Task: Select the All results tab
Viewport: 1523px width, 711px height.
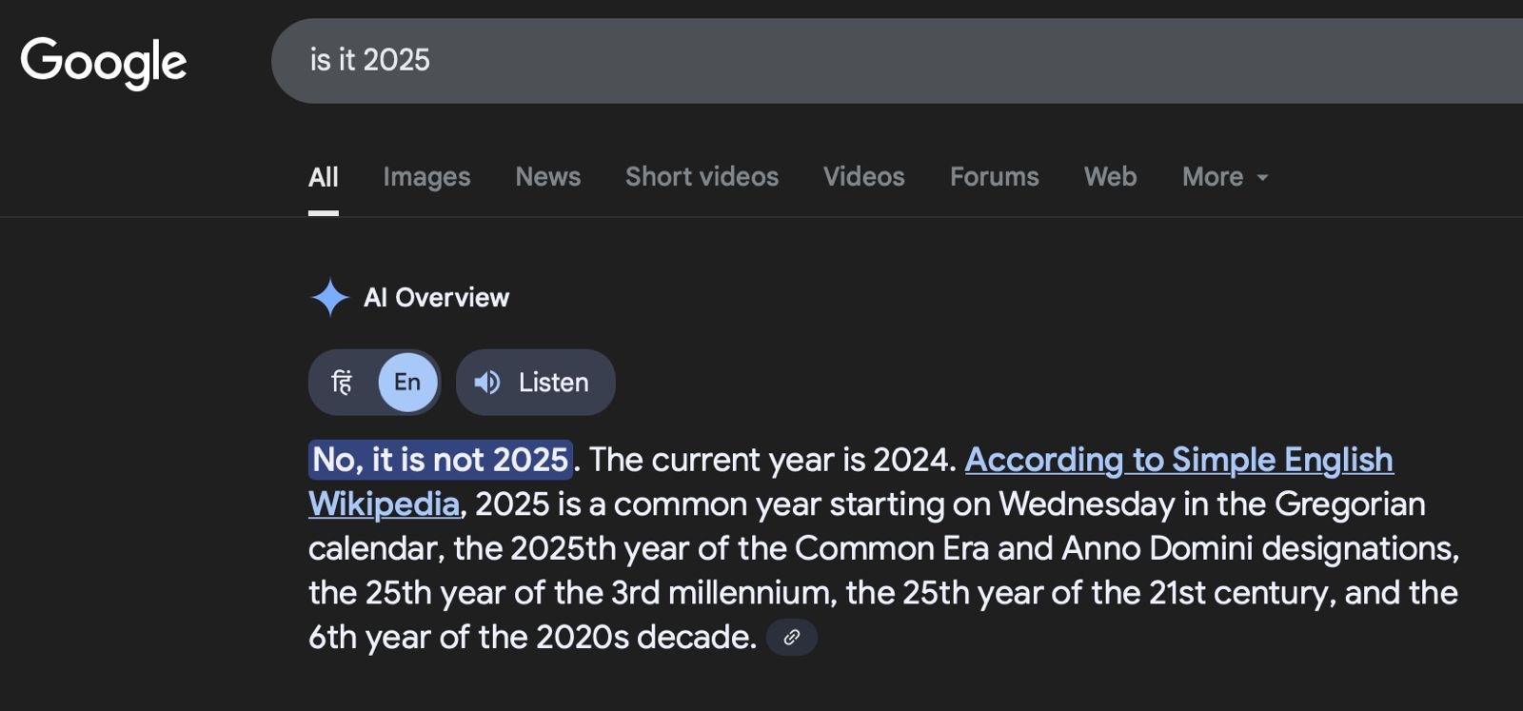Action: click(324, 177)
